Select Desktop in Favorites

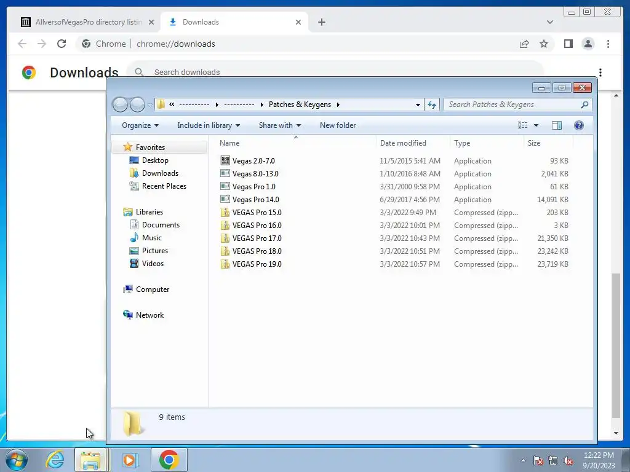[x=155, y=160]
